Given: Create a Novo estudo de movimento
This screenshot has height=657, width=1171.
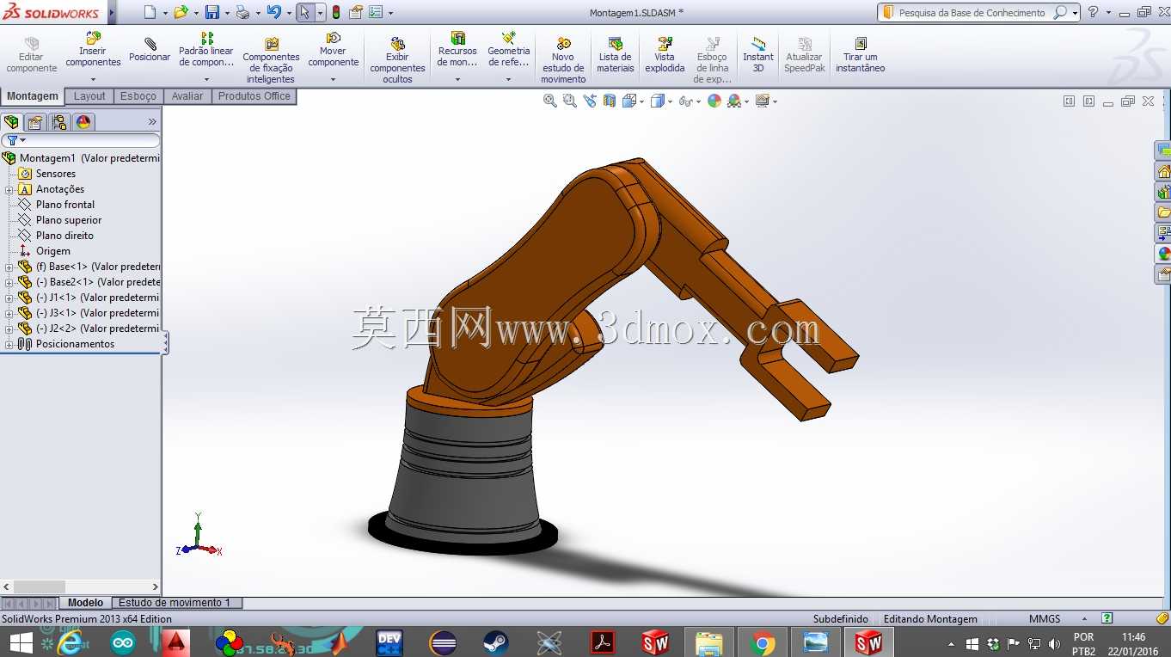Looking at the screenshot, I should click(563, 60).
